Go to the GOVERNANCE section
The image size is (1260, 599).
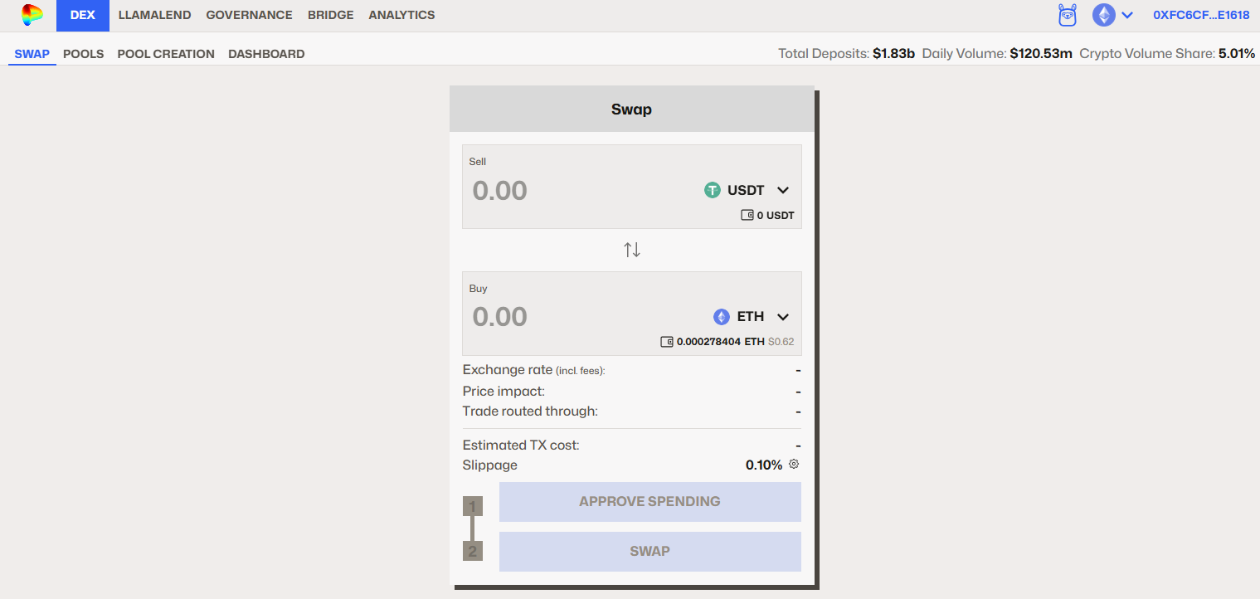coord(249,15)
